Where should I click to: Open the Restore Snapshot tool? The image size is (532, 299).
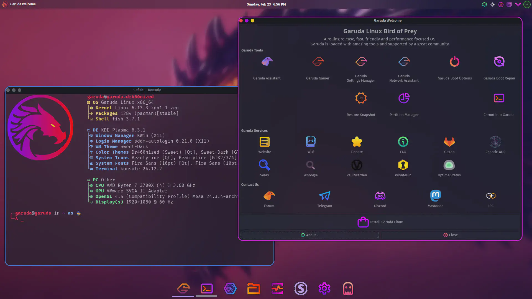click(x=361, y=102)
